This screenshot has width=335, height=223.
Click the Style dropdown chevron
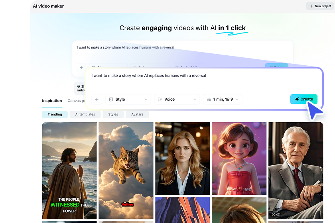pyautogui.click(x=146, y=99)
